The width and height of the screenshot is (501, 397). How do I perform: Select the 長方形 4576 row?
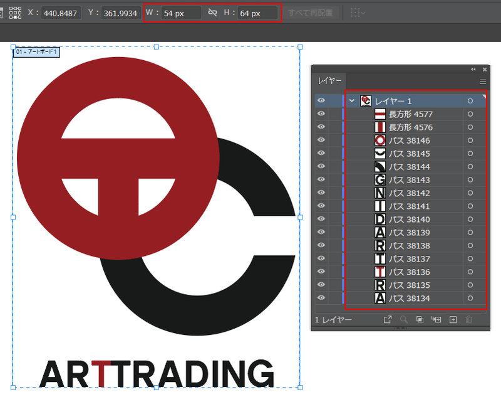point(400,127)
